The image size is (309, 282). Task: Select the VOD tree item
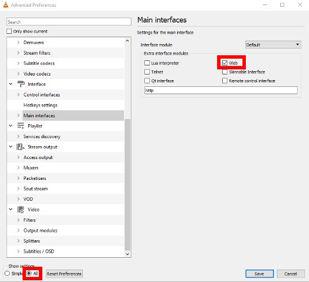coord(28,199)
